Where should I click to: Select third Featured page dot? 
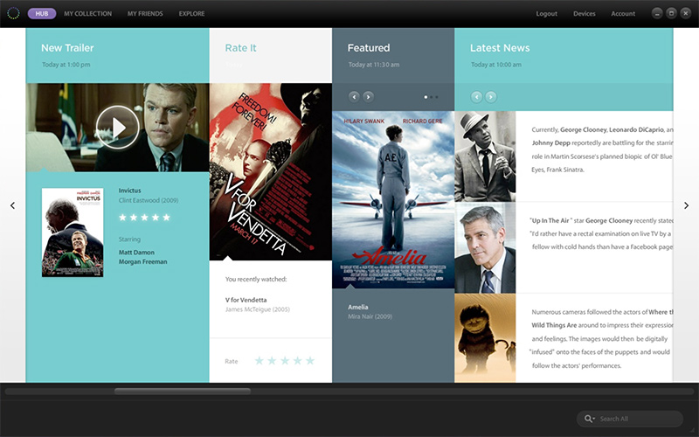437,97
